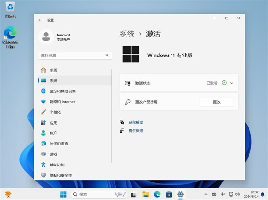Select 系统 in the sidebar
The image size is (268, 200).
75,81
